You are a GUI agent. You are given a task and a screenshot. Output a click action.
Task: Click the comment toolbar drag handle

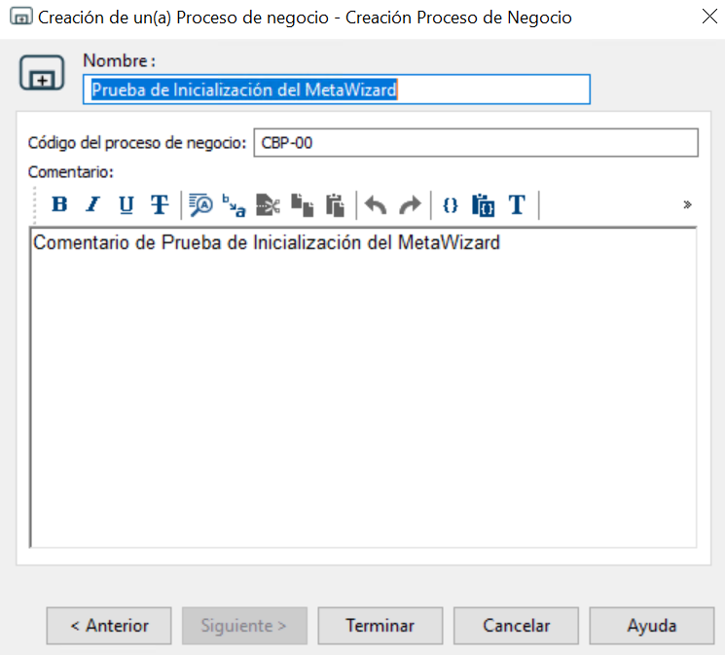pyautogui.click(x=35, y=204)
